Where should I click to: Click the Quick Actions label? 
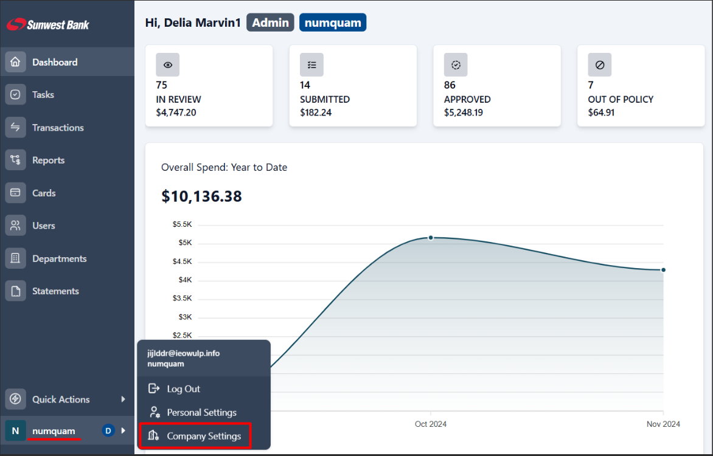pyautogui.click(x=61, y=399)
